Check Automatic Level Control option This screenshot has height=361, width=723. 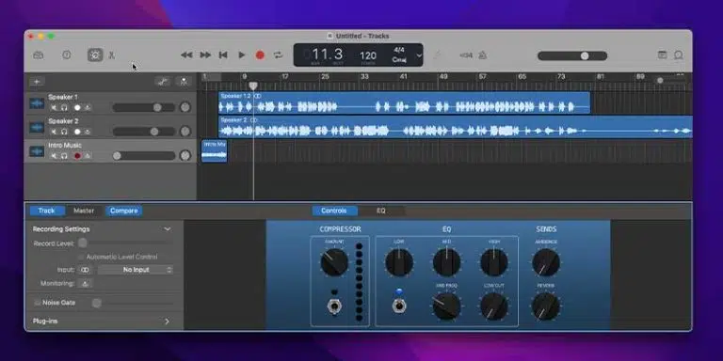pos(81,257)
